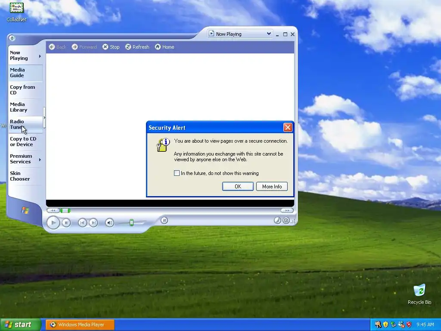Click the volume slider handle
This screenshot has width=441, height=331.
click(131, 223)
